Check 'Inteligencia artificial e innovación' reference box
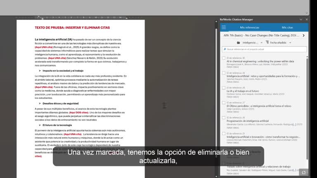Image resolution: width=317 pixels, height=178 pixels. coord(224,133)
